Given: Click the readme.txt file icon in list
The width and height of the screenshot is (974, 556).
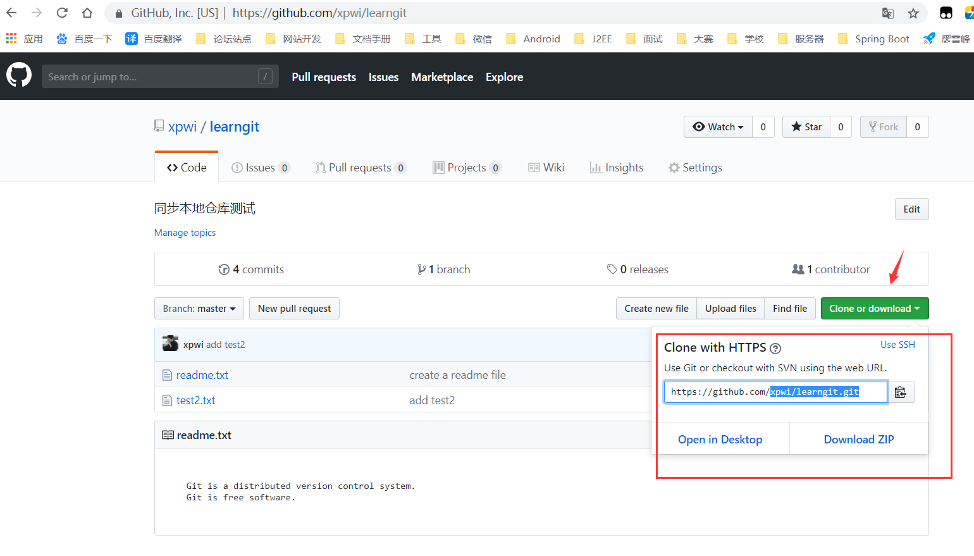Looking at the screenshot, I should [167, 375].
